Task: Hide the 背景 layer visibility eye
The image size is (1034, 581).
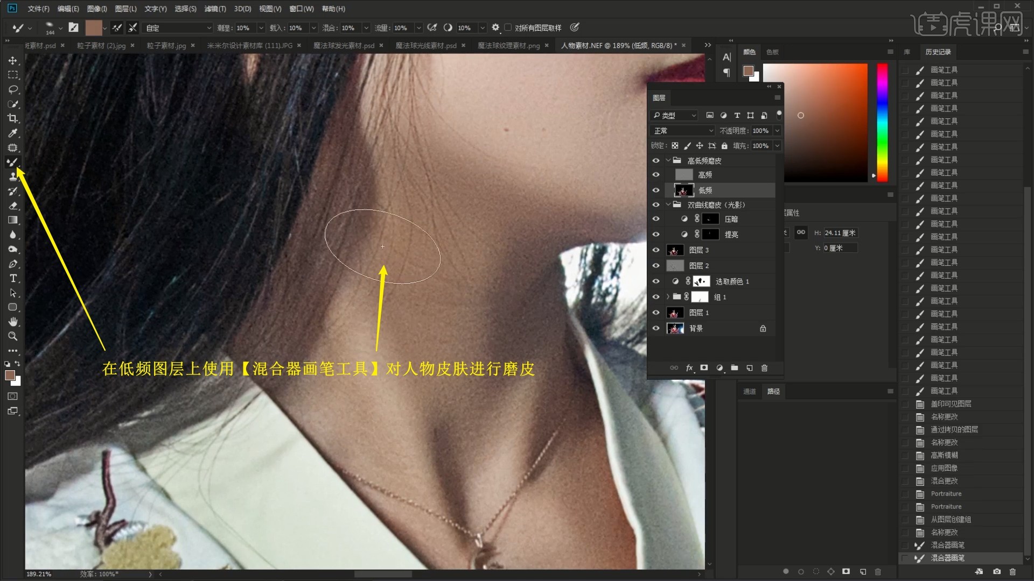Action: 656,328
